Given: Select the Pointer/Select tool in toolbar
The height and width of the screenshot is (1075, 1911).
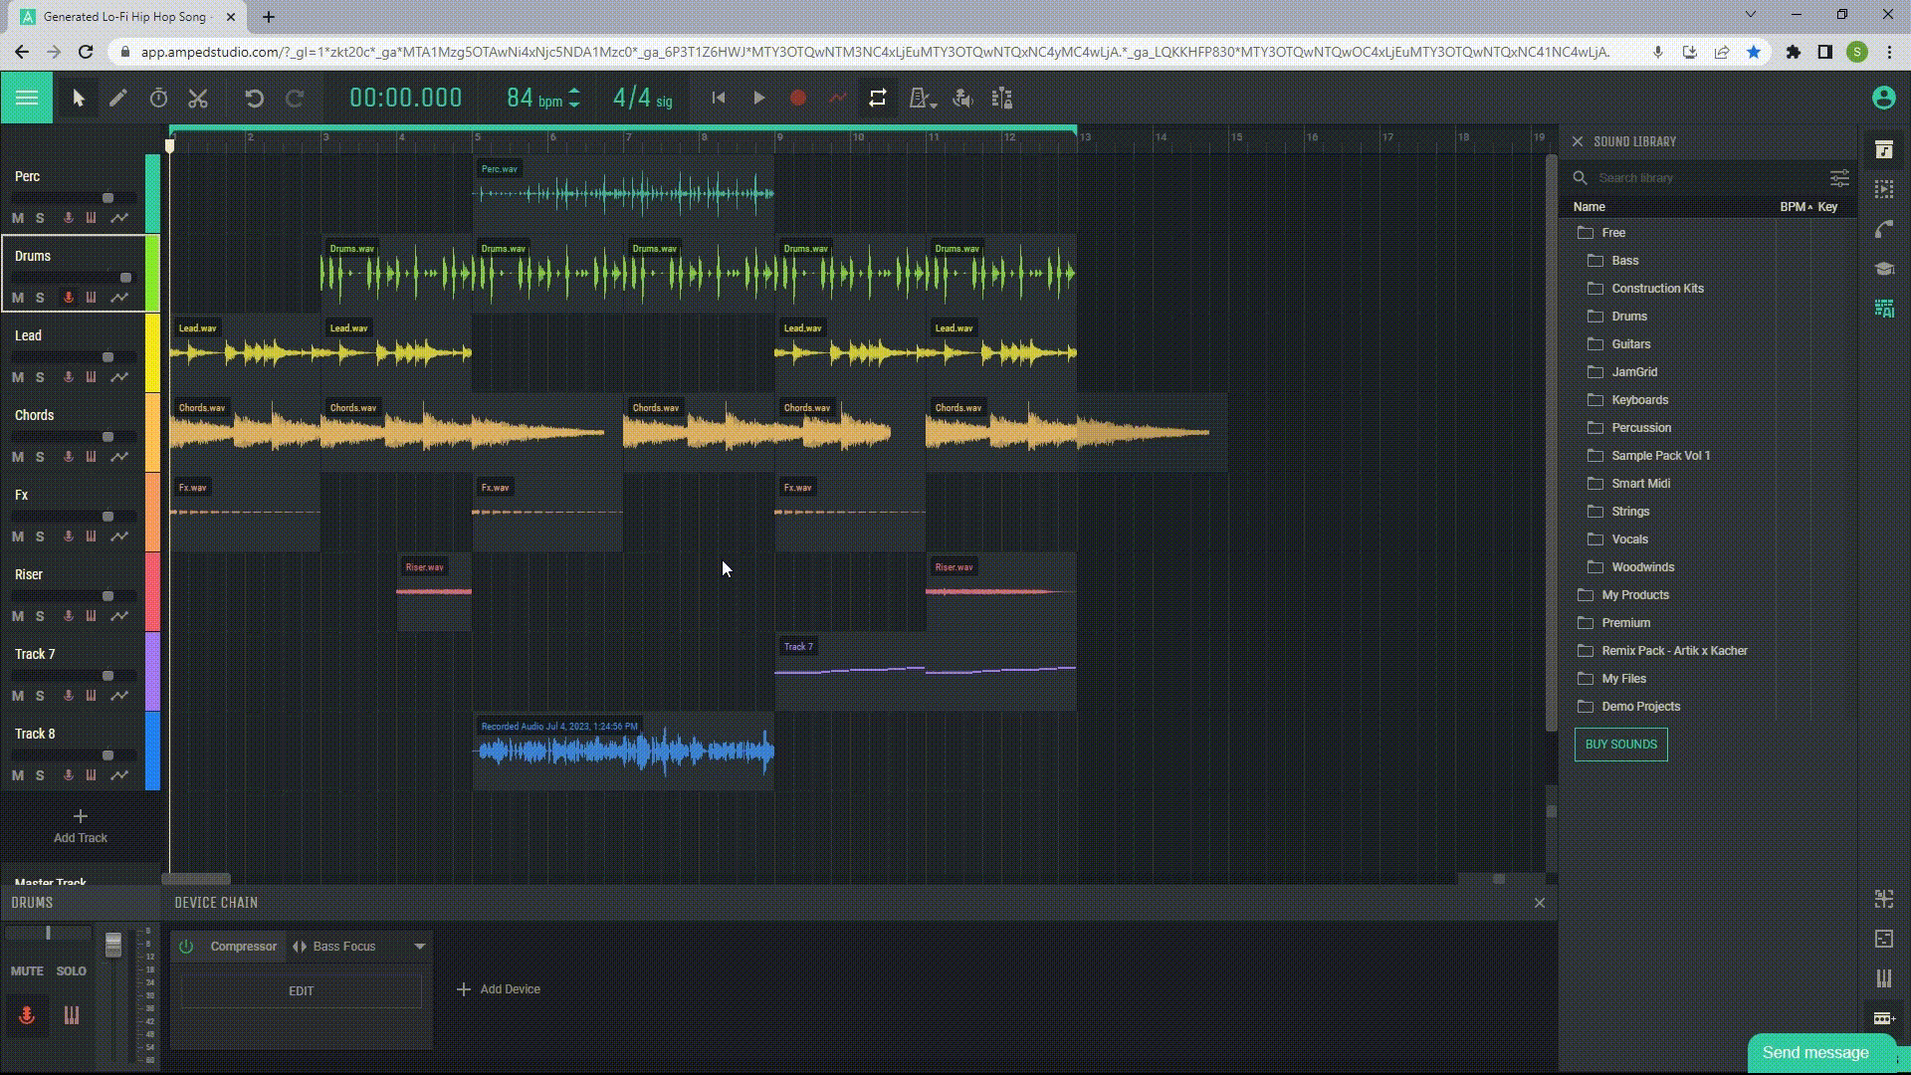Looking at the screenshot, I should click(76, 99).
